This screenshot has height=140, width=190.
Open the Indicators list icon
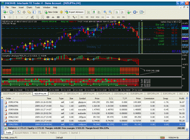tap(128, 12)
